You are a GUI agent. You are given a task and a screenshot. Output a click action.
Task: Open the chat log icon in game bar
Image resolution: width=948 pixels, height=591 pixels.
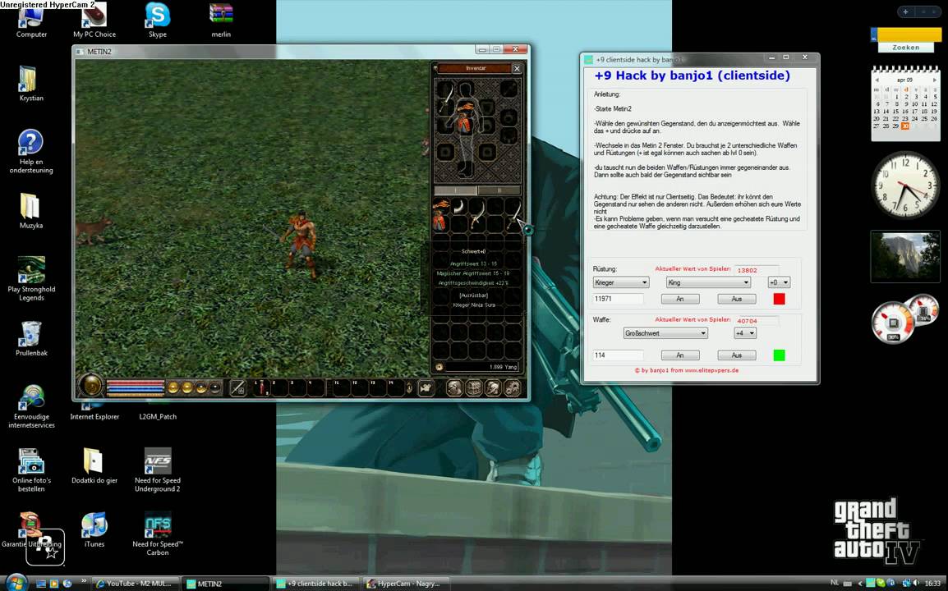coord(426,388)
